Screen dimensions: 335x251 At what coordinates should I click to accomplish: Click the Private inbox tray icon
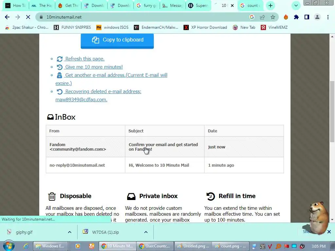pyautogui.click(x=131, y=196)
